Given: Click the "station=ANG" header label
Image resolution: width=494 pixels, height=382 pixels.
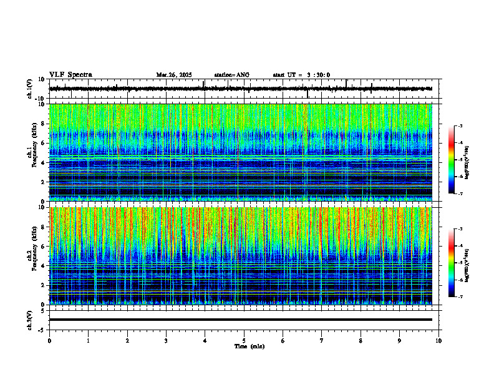Looking at the screenshot, I should pos(231,75).
